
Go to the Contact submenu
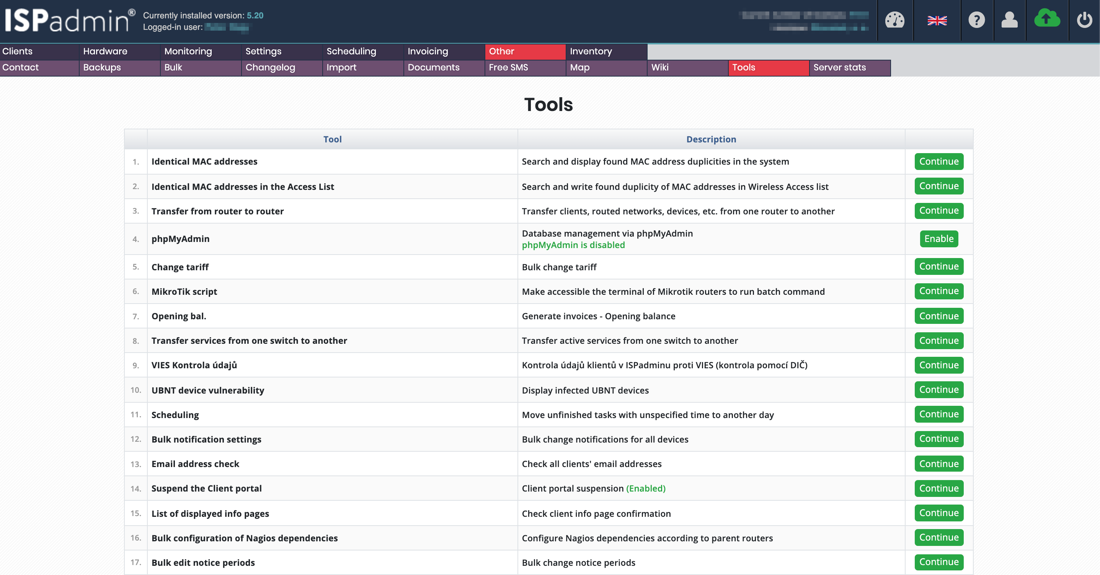pos(39,67)
